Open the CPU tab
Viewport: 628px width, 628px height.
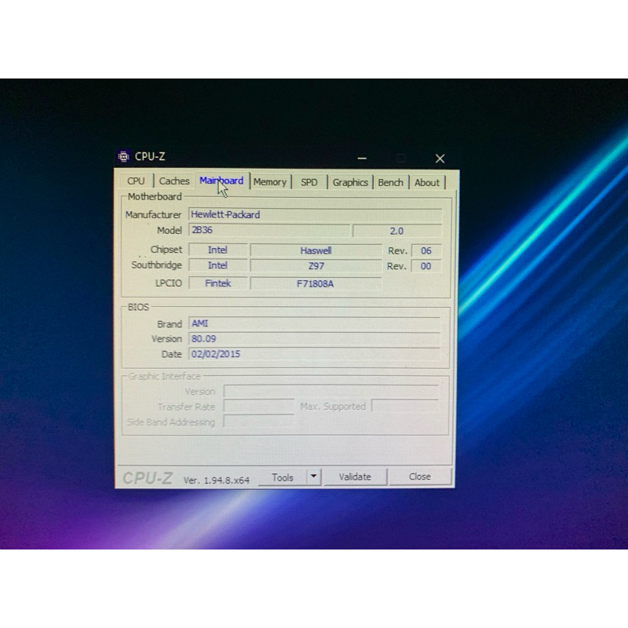click(136, 181)
